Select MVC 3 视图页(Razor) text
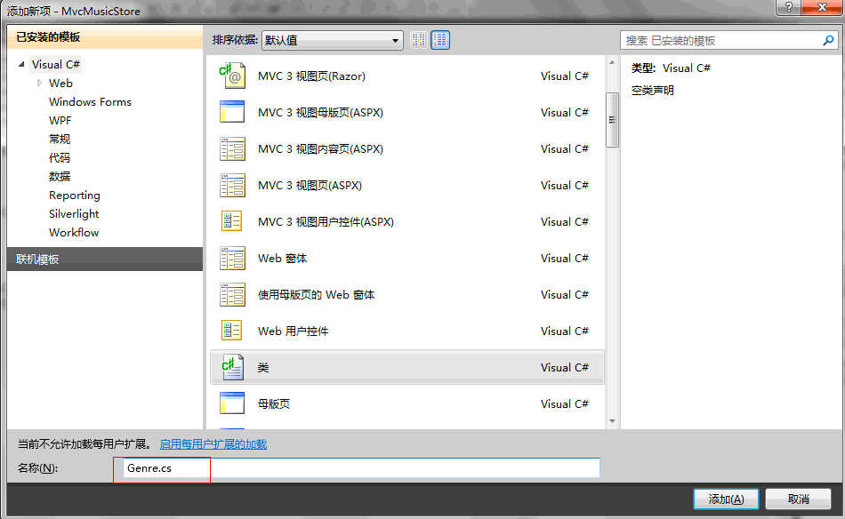The width and height of the screenshot is (845, 519). click(311, 76)
